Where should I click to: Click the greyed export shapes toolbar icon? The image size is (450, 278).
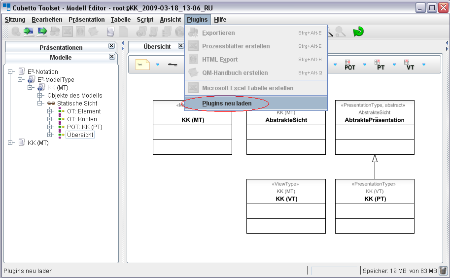click(55, 31)
